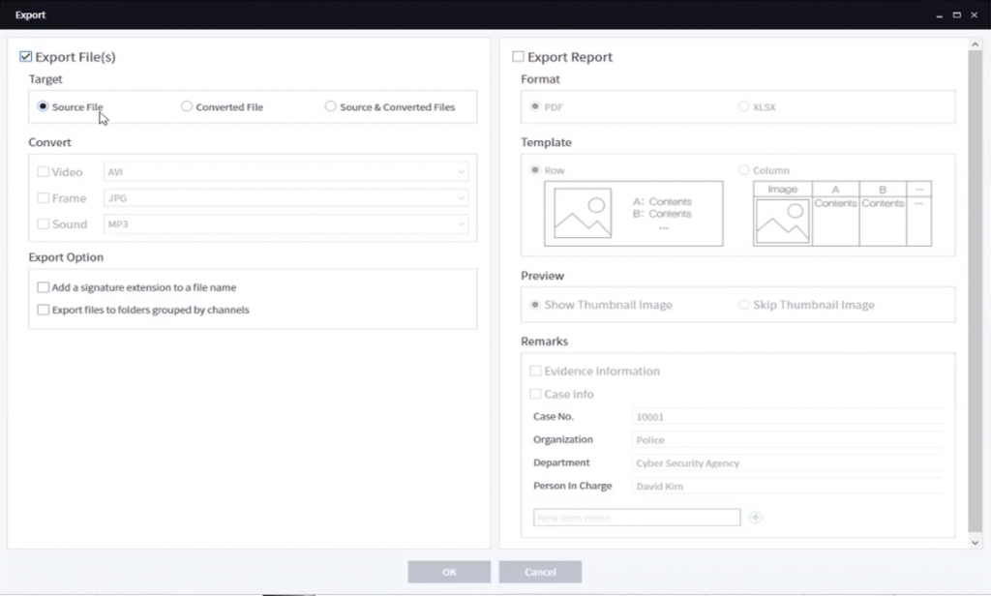Choose Source & Converted Files as target
The height and width of the screenshot is (596, 991).
330,106
